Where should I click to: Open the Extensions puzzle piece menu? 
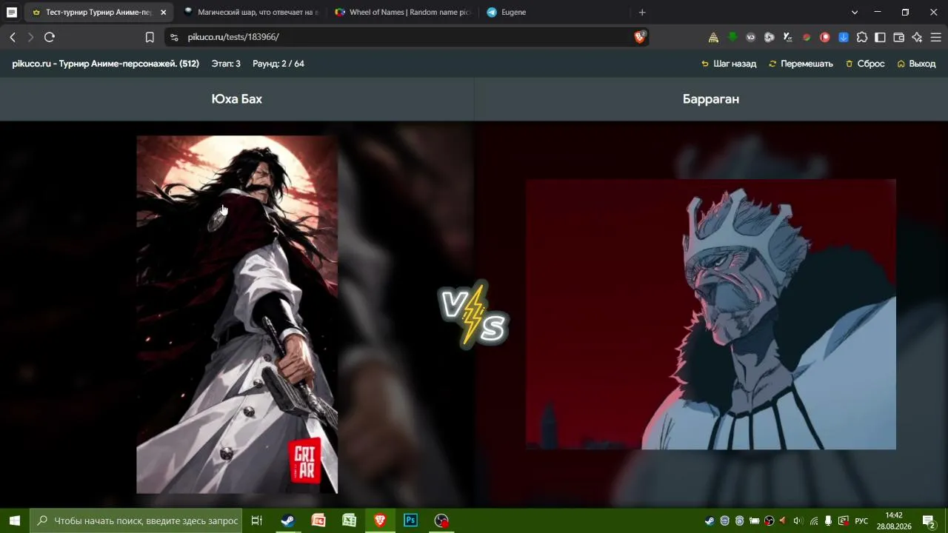click(x=861, y=37)
